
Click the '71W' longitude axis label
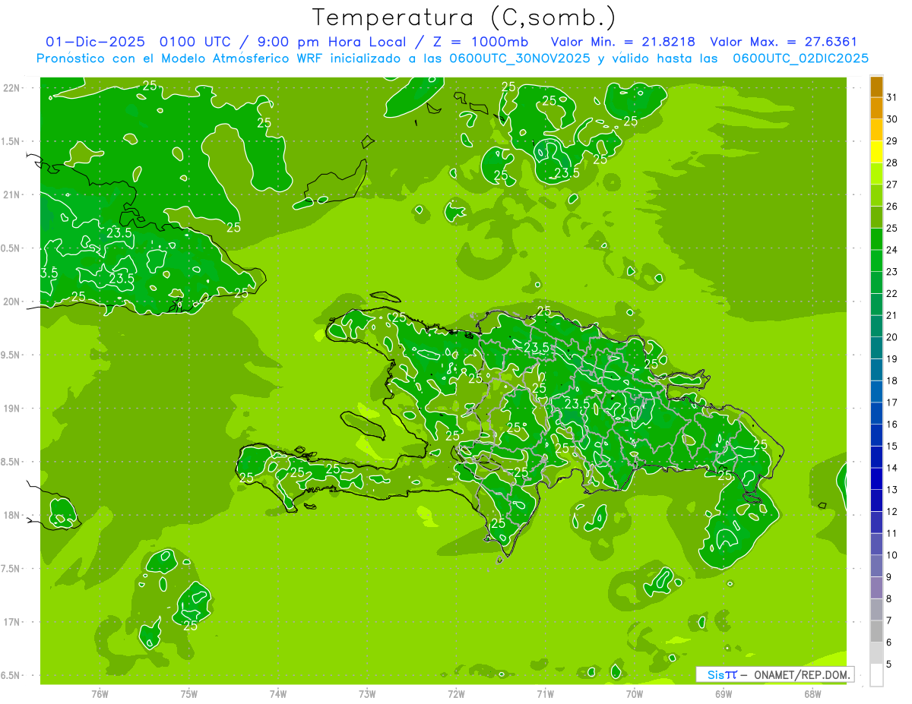click(x=545, y=694)
